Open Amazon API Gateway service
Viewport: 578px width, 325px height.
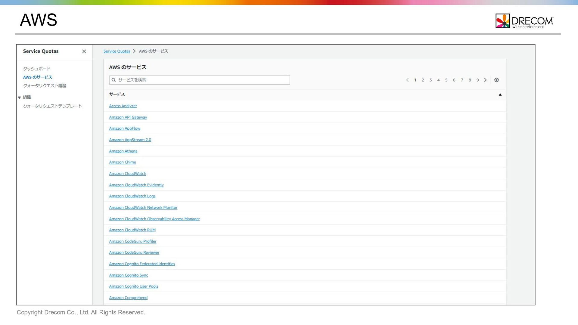click(x=128, y=117)
